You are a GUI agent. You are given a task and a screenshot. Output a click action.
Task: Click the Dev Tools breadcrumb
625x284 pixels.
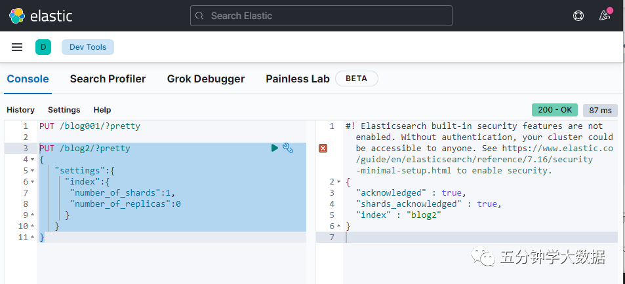point(88,47)
